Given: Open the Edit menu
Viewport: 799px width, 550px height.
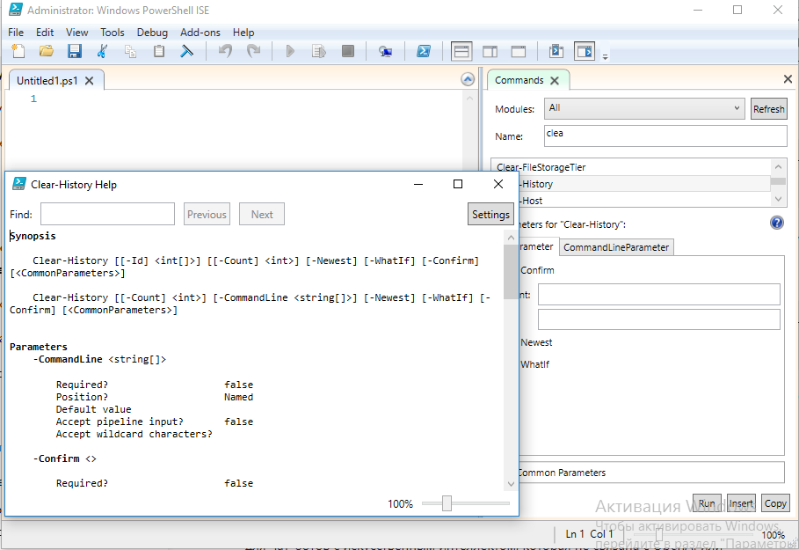Looking at the screenshot, I should 45,33.
